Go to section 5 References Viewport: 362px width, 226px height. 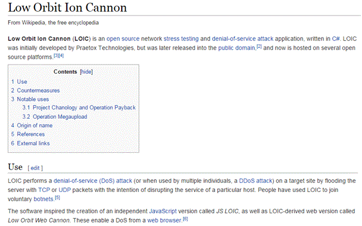pos(28,134)
